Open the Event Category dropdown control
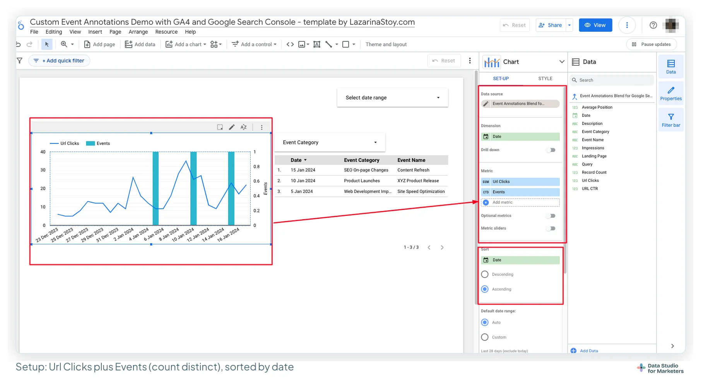 click(330, 142)
